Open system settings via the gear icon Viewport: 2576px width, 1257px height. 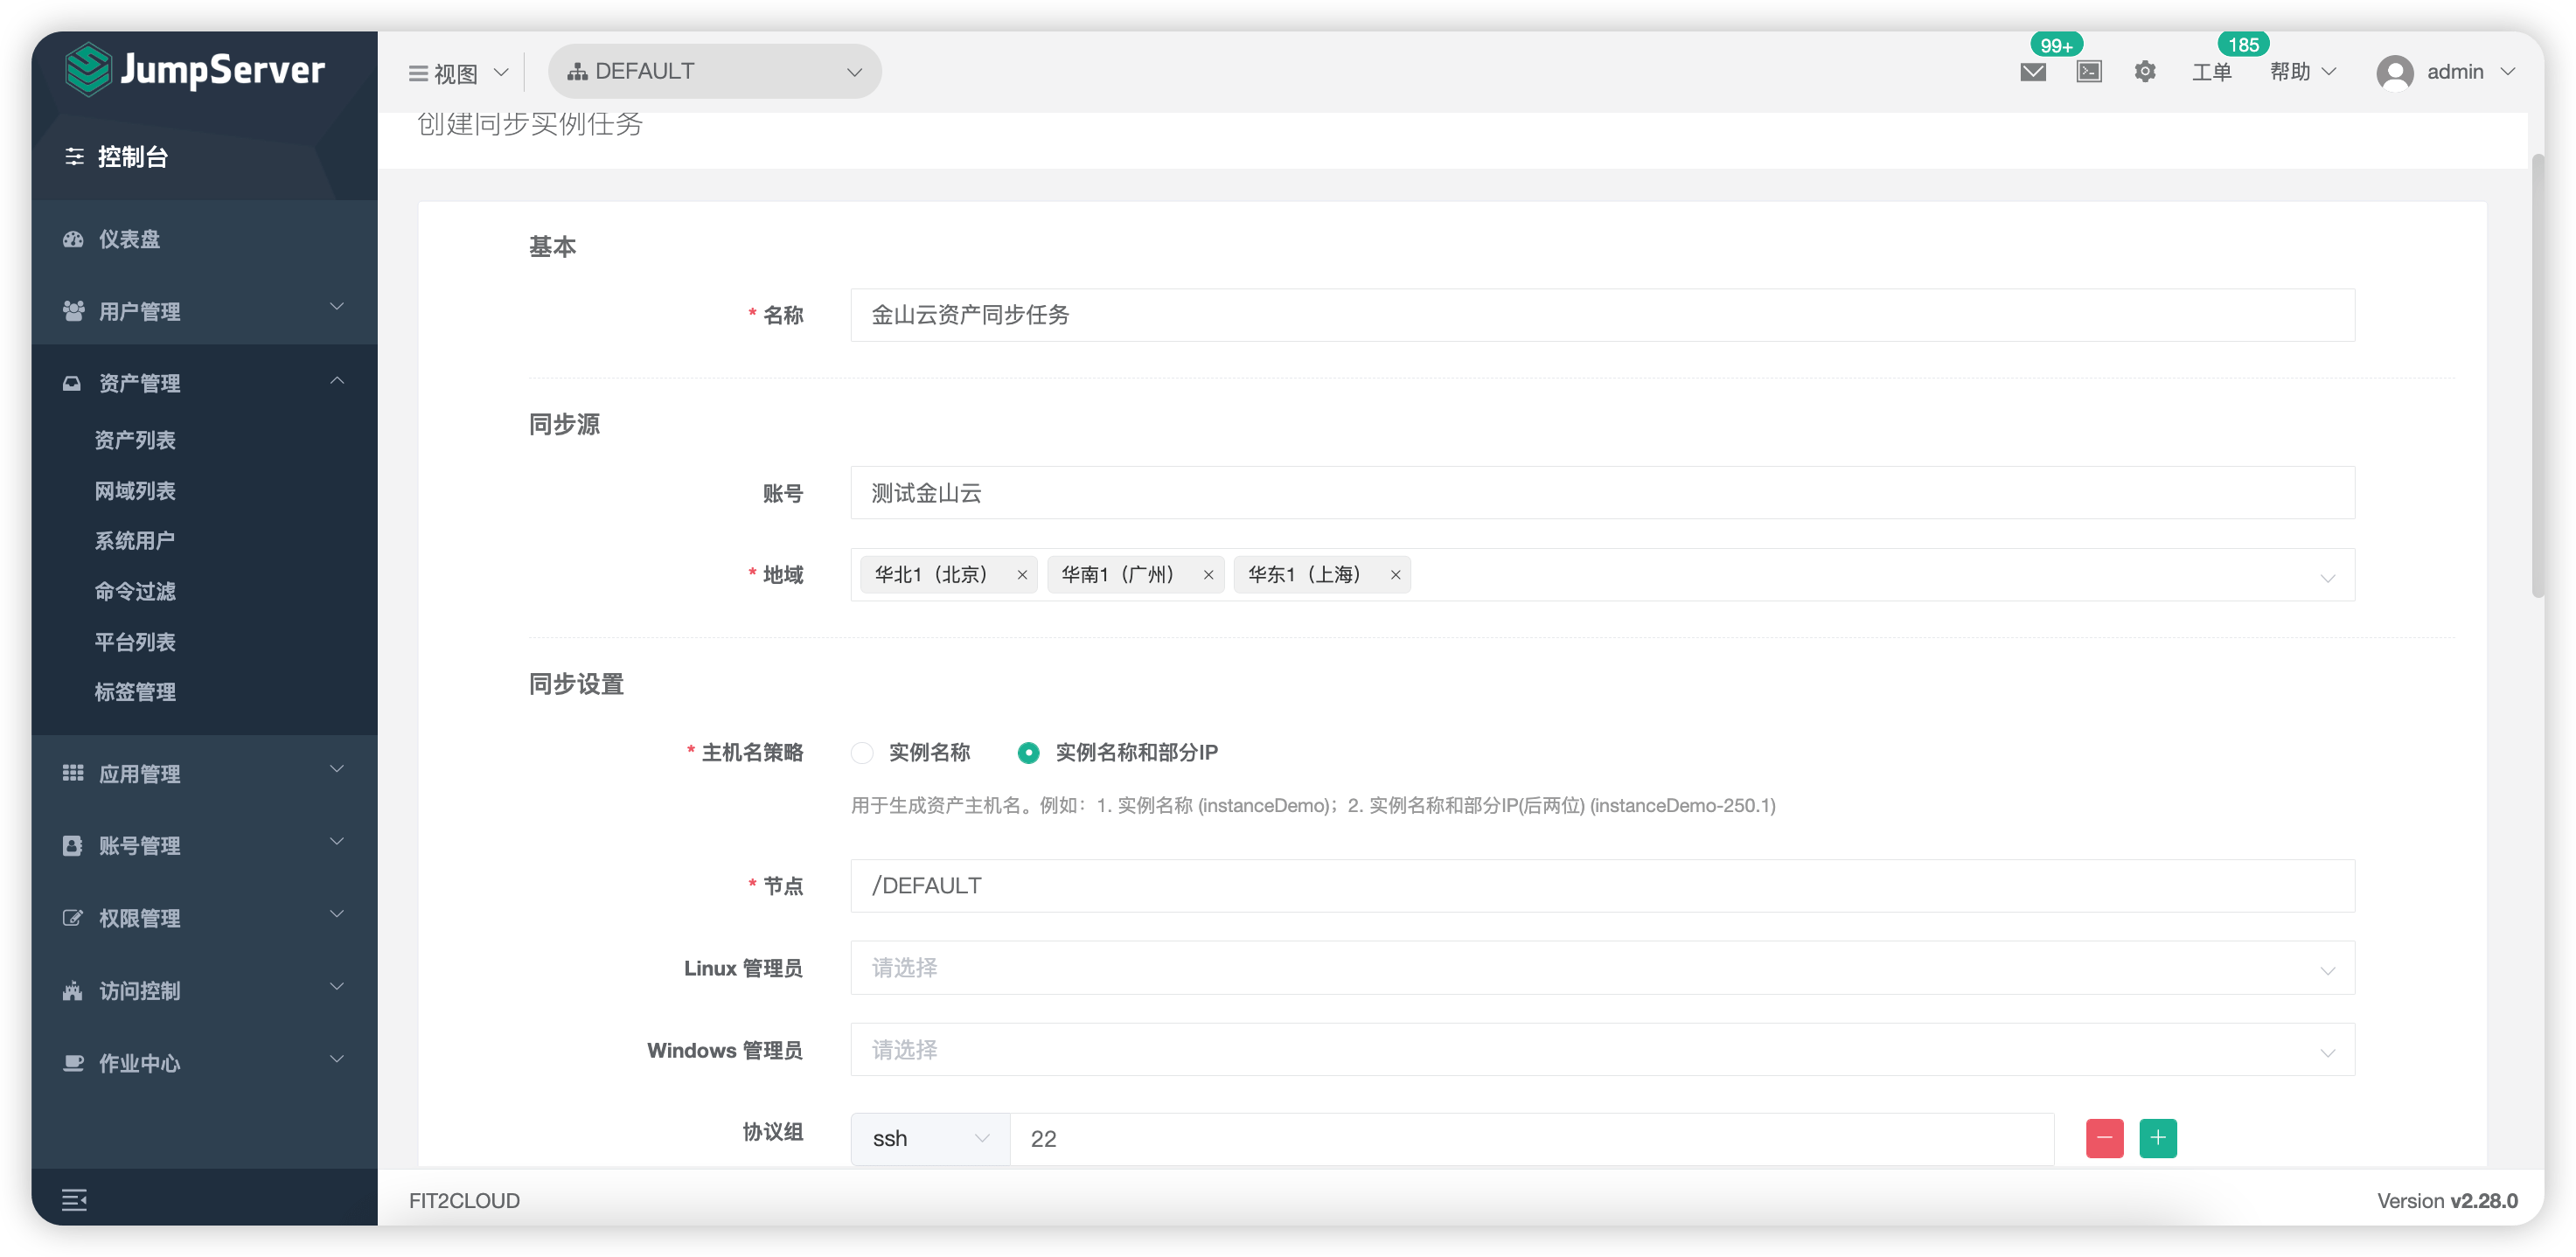tap(2145, 71)
